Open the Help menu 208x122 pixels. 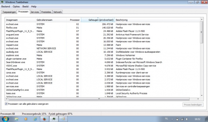click(34, 7)
